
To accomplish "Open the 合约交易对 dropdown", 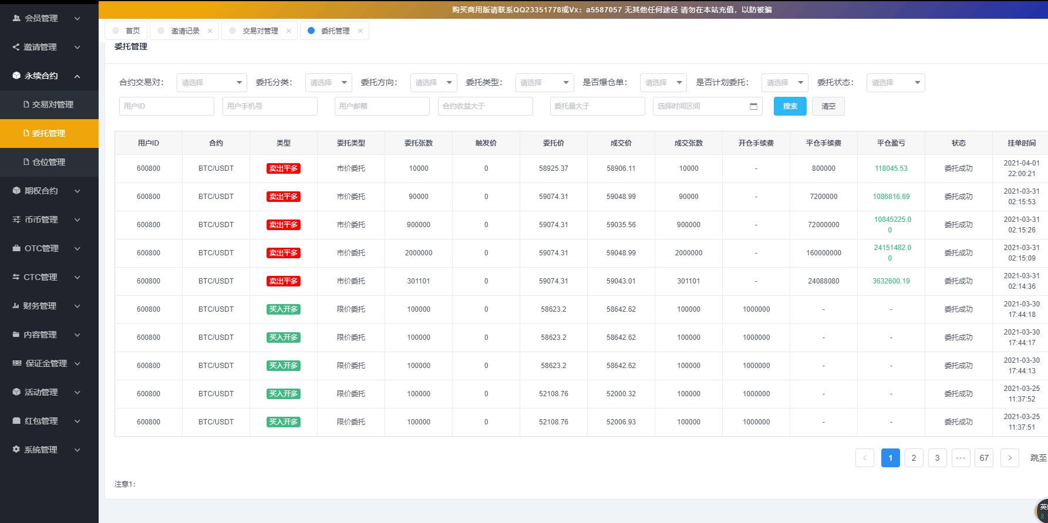I will click(x=211, y=83).
